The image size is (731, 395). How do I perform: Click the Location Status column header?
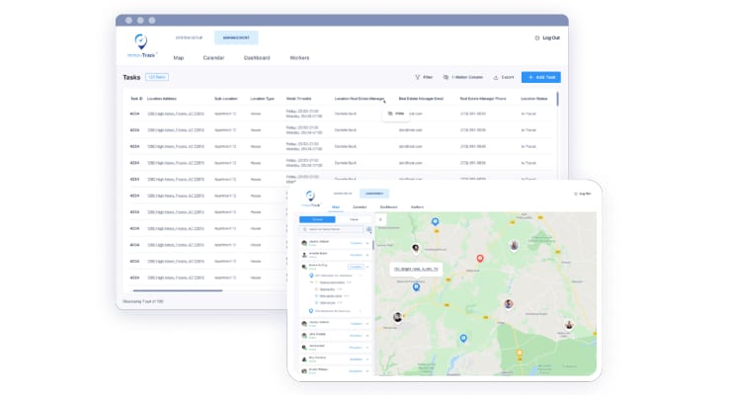coord(534,99)
